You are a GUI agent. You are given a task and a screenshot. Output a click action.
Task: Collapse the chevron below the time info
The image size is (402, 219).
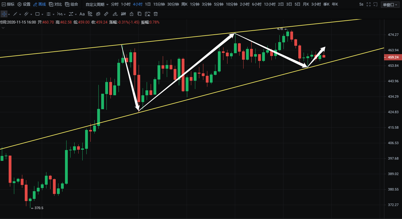coord(3,28)
